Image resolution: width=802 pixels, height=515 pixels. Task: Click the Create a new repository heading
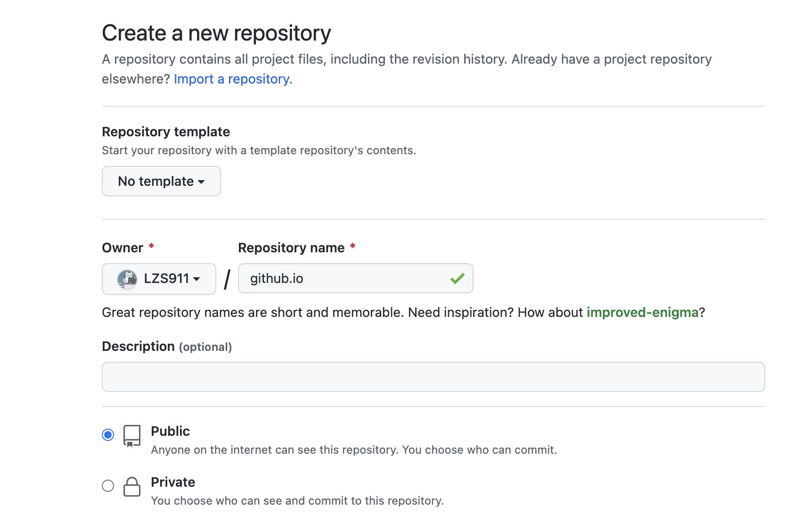point(216,33)
